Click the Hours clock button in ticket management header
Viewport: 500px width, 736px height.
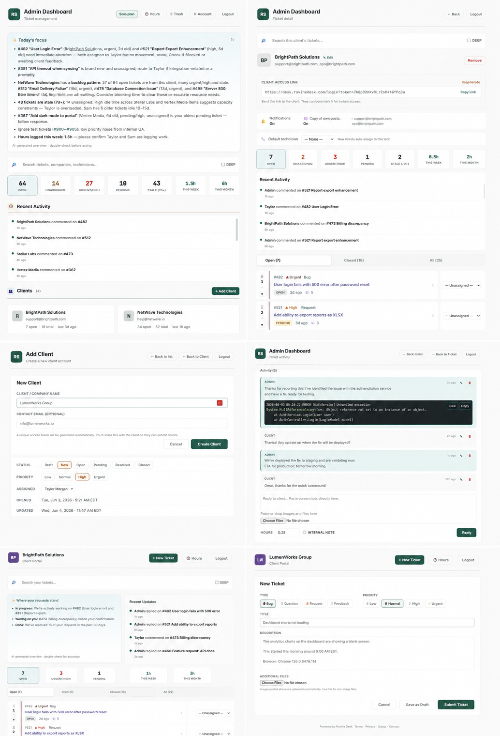152,14
